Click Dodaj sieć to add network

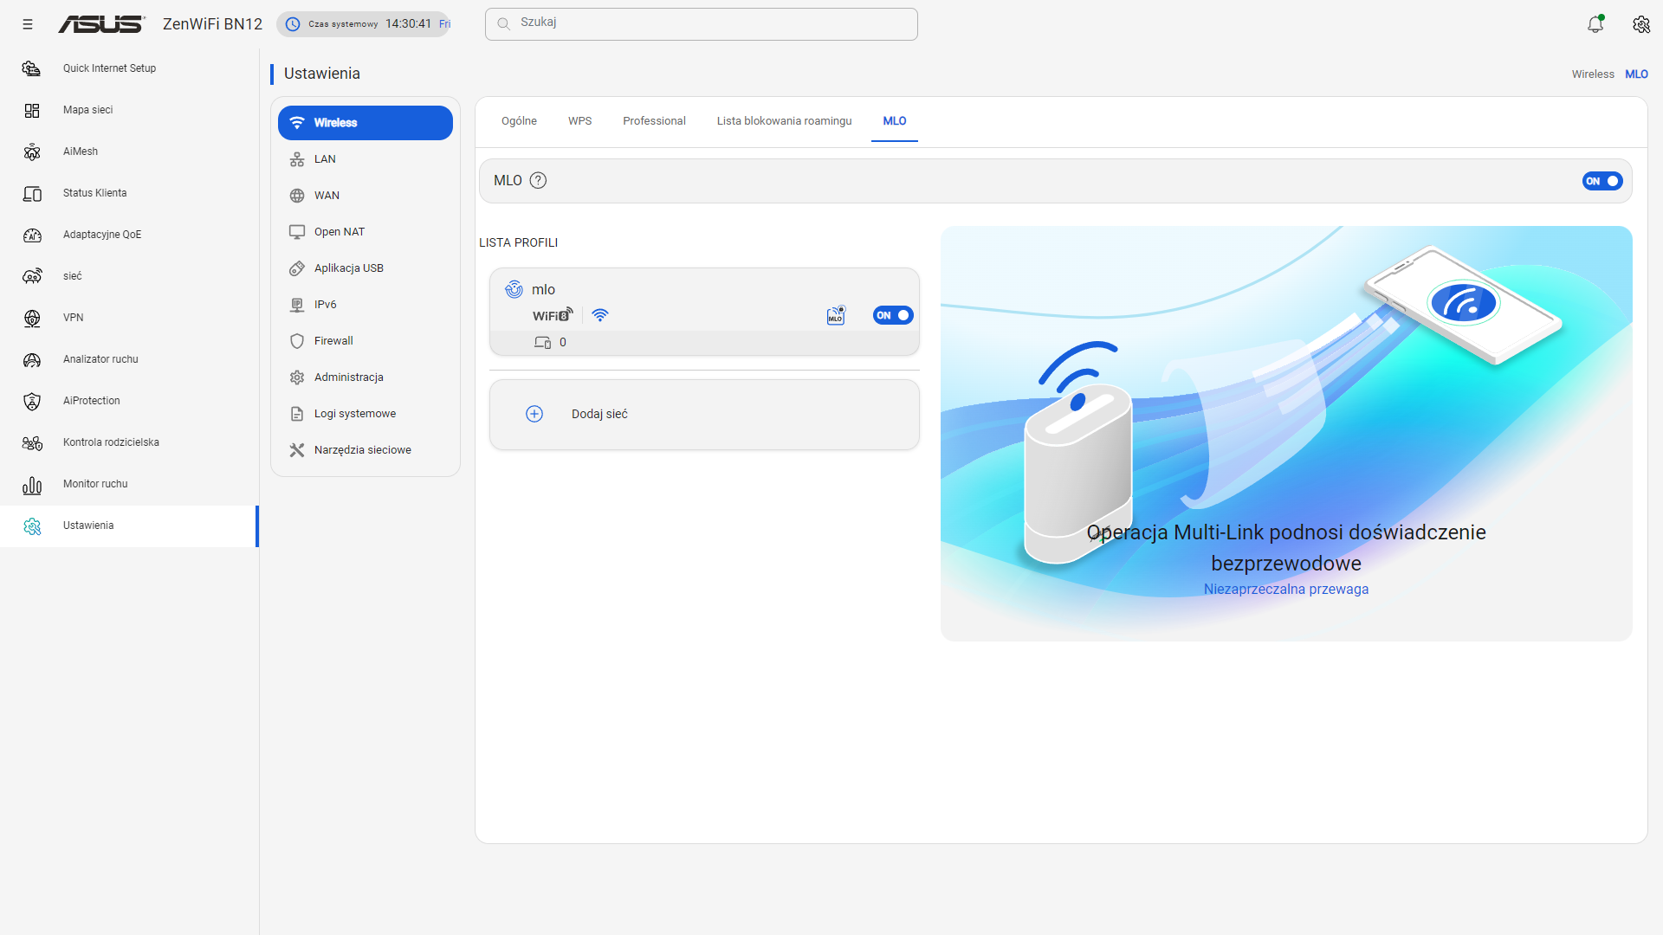point(704,415)
